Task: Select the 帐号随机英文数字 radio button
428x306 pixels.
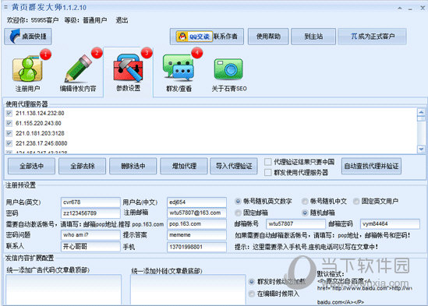Action: 238,201
